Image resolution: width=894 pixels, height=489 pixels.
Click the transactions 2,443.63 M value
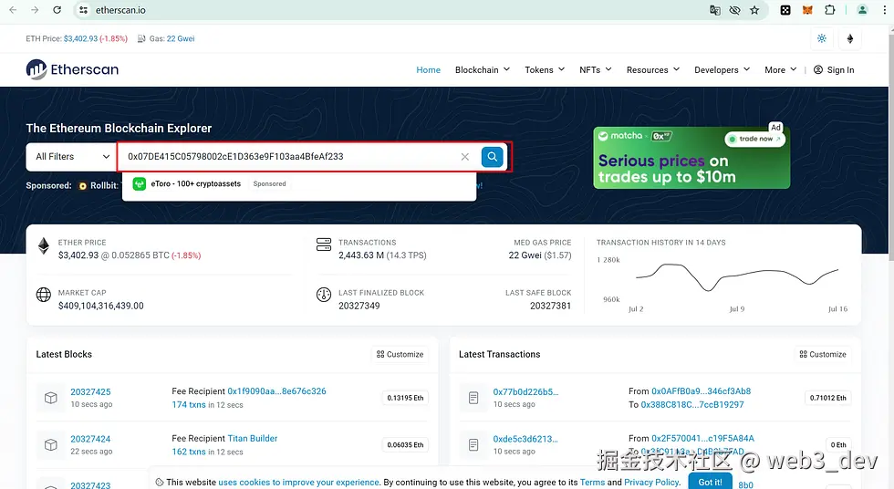tap(361, 255)
